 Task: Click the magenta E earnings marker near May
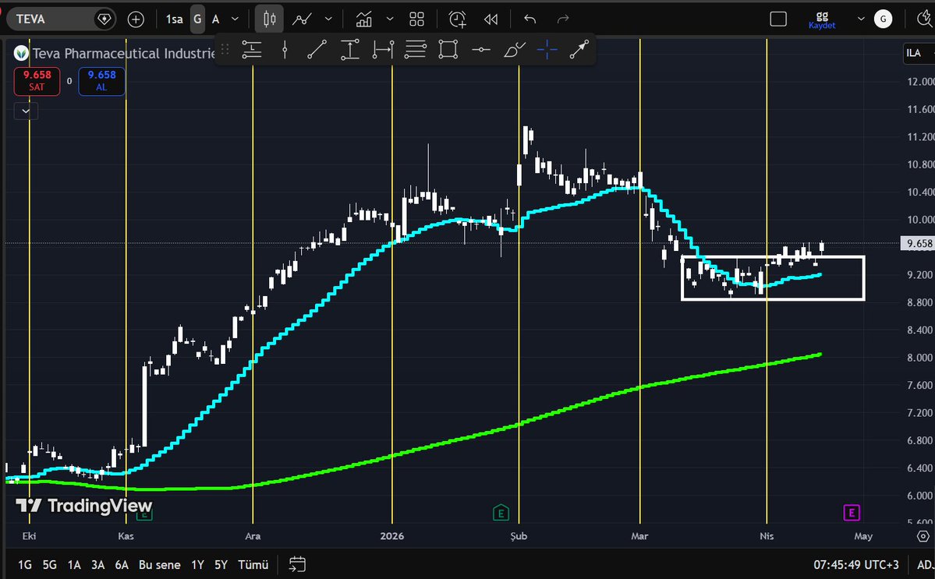pyautogui.click(x=852, y=513)
